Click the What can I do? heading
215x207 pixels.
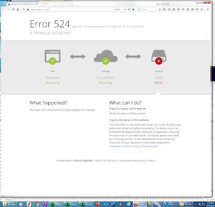pyautogui.click(x=125, y=103)
